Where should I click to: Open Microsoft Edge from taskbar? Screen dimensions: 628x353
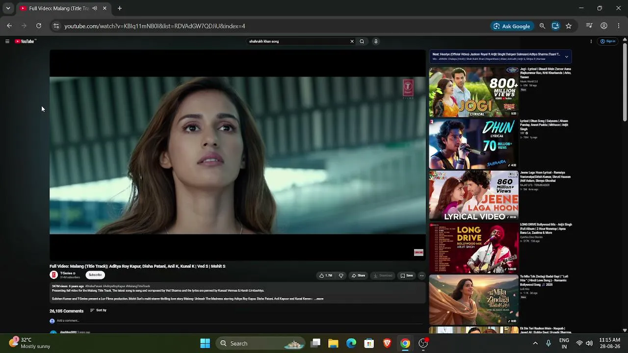click(351, 343)
